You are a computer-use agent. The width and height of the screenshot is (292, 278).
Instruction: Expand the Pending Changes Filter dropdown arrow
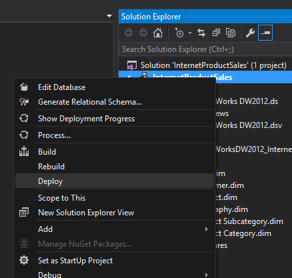coord(190,33)
